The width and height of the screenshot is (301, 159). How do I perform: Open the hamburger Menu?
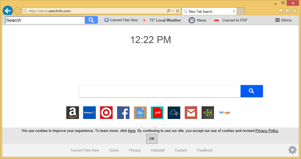coord(283,20)
